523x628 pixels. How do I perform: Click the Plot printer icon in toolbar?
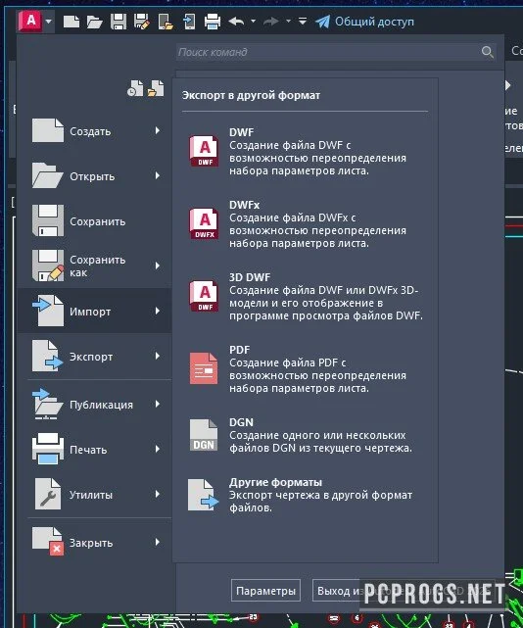click(213, 22)
